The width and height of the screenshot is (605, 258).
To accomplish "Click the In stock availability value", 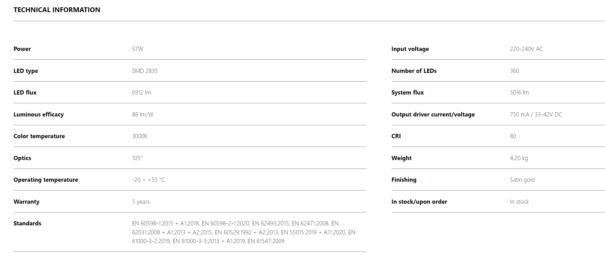I will pos(519,202).
